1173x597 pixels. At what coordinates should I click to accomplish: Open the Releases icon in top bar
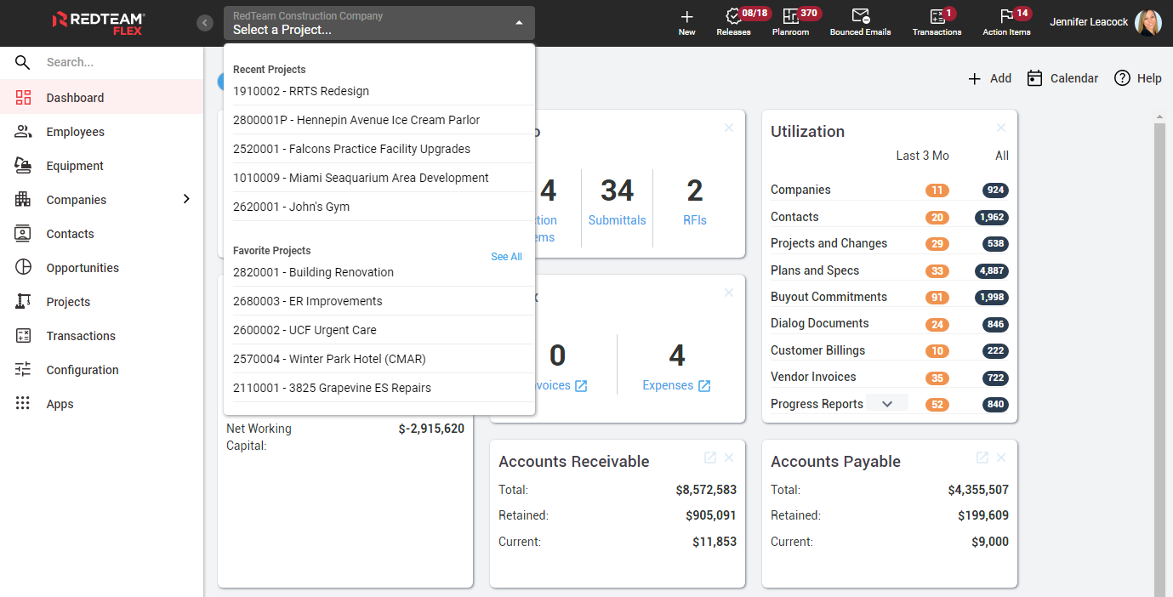pyautogui.click(x=732, y=17)
